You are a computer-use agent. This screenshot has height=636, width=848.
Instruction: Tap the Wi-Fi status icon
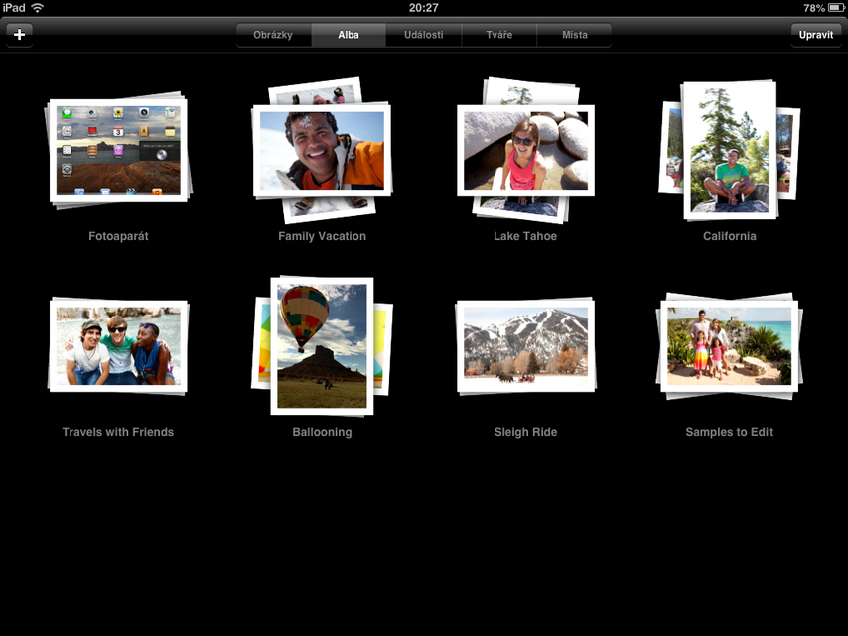point(38,7)
